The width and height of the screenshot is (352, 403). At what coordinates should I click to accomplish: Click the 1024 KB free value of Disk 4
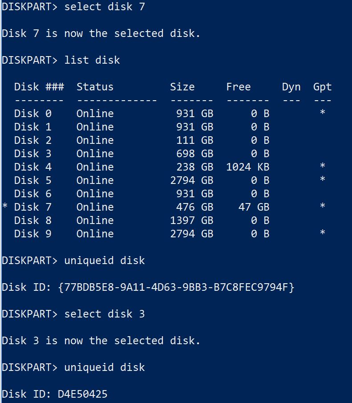pyautogui.click(x=247, y=167)
